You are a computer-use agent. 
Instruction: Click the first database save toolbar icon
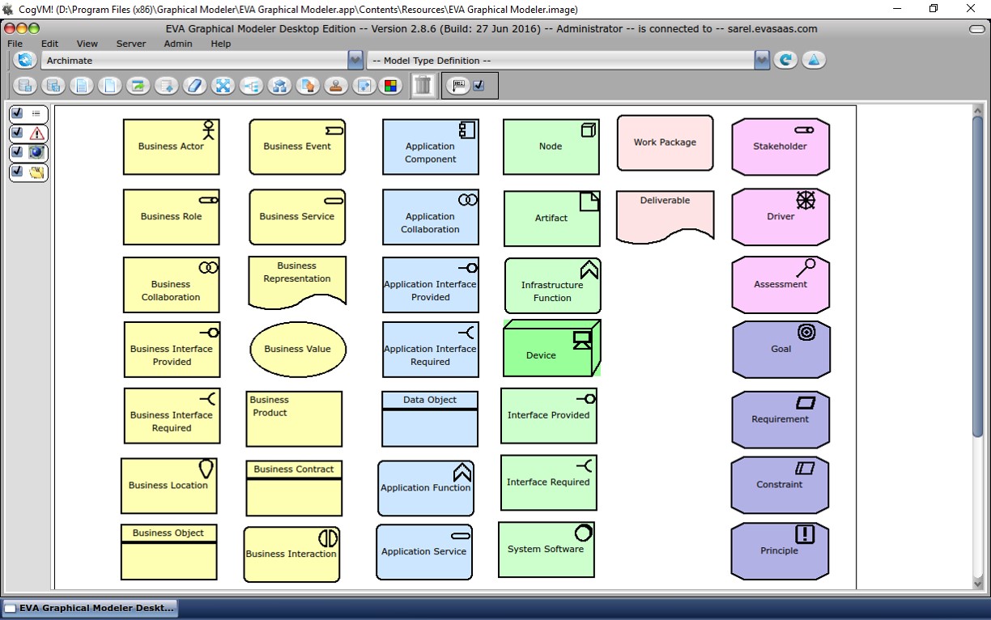25,85
